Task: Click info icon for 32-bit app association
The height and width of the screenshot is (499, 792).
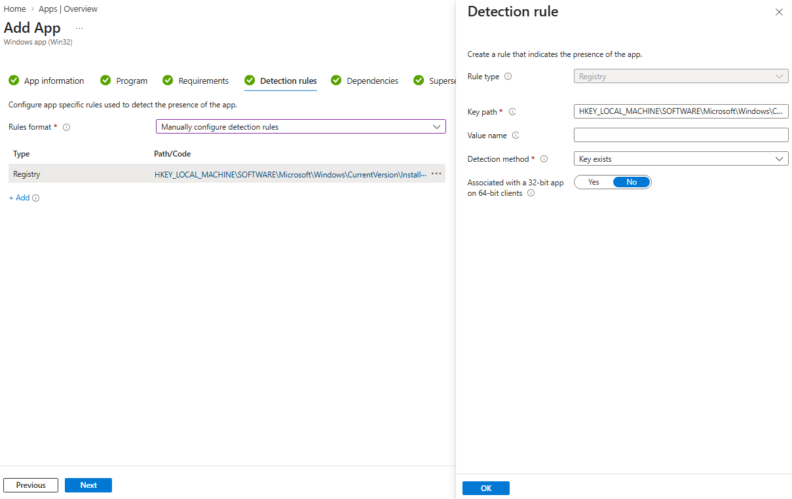Action: [531, 194]
